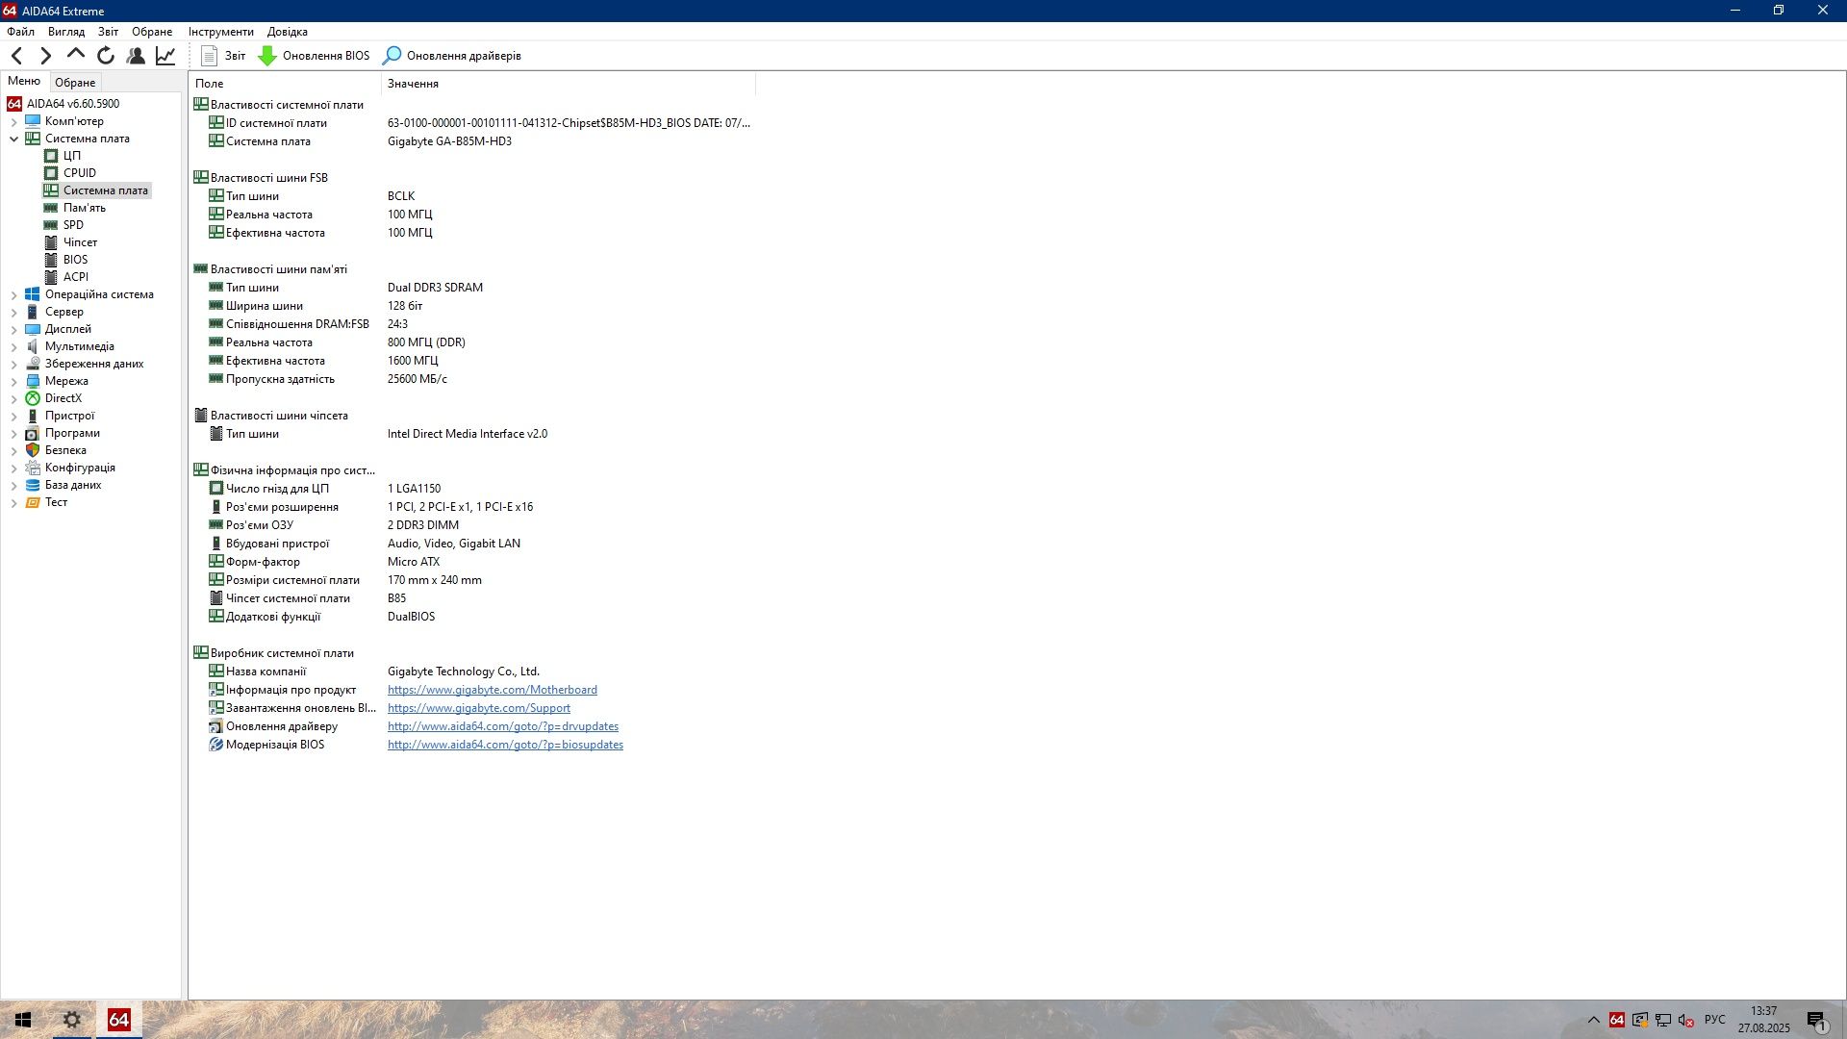
Task: Open the drvupdates aida64 link
Action: pyautogui.click(x=503, y=726)
